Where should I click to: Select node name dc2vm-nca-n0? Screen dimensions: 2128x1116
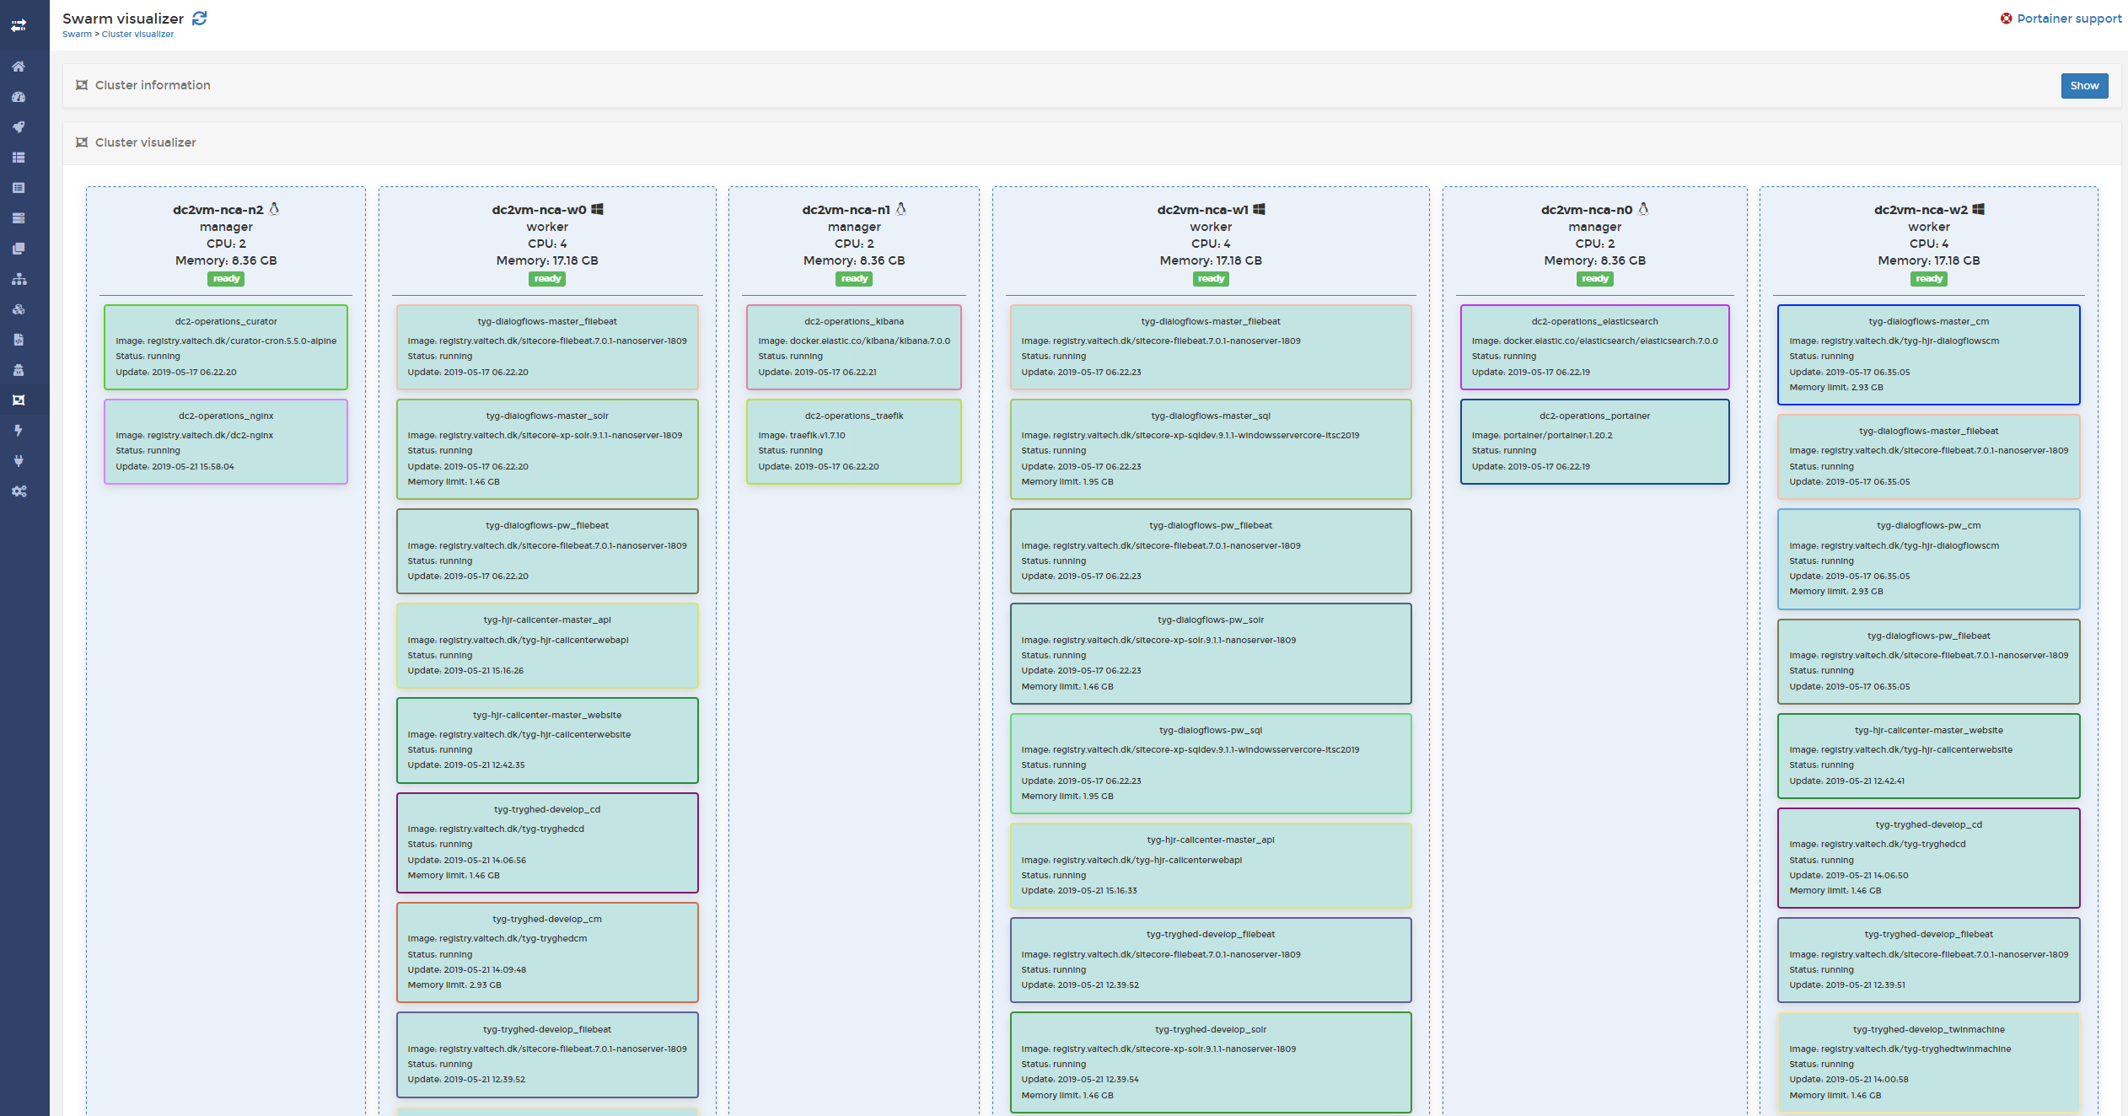pos(1587,210)
